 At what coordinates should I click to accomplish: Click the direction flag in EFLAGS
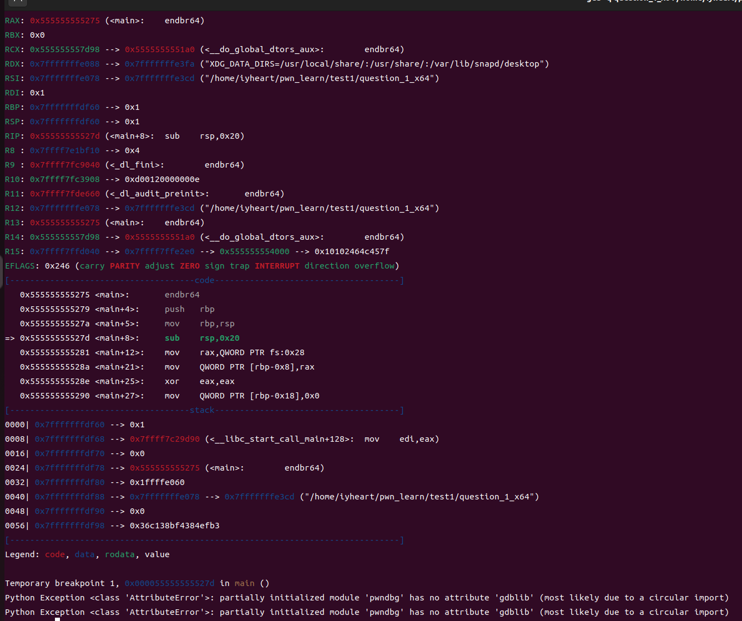[x=327, y=266]
